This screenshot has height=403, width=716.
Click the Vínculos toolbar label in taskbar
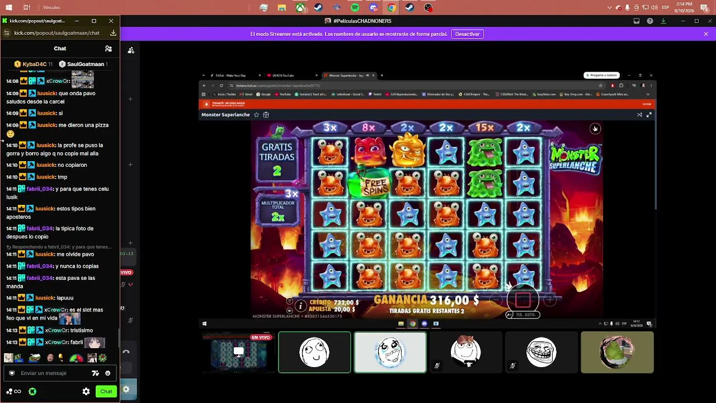[x=51, y=8]
